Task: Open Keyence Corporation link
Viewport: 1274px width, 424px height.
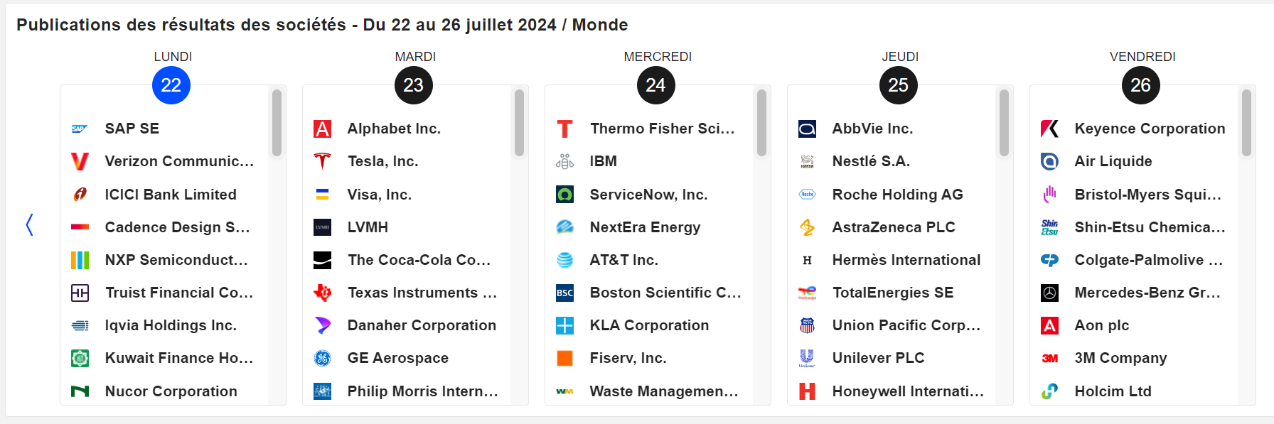Action: (x=1150, y=129)
